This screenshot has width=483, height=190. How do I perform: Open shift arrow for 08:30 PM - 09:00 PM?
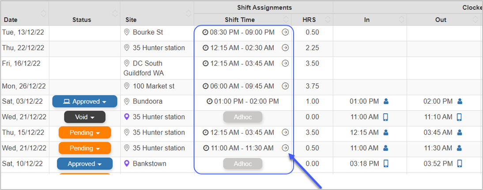[285, 32]
